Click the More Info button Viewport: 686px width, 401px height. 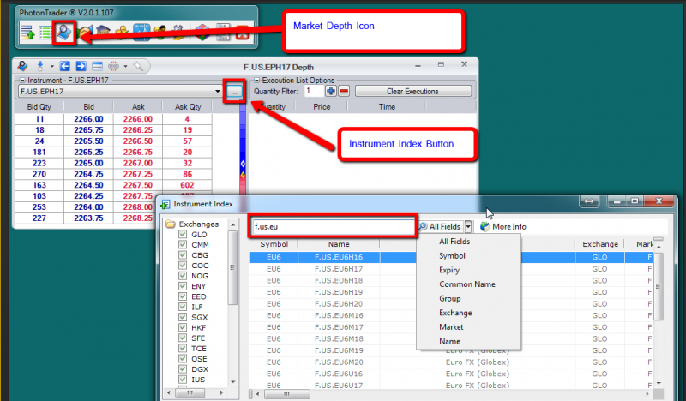[x=503, y=226]
